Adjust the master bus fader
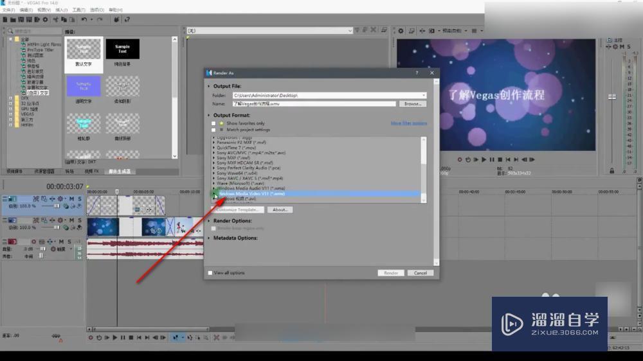 (612, 97)
